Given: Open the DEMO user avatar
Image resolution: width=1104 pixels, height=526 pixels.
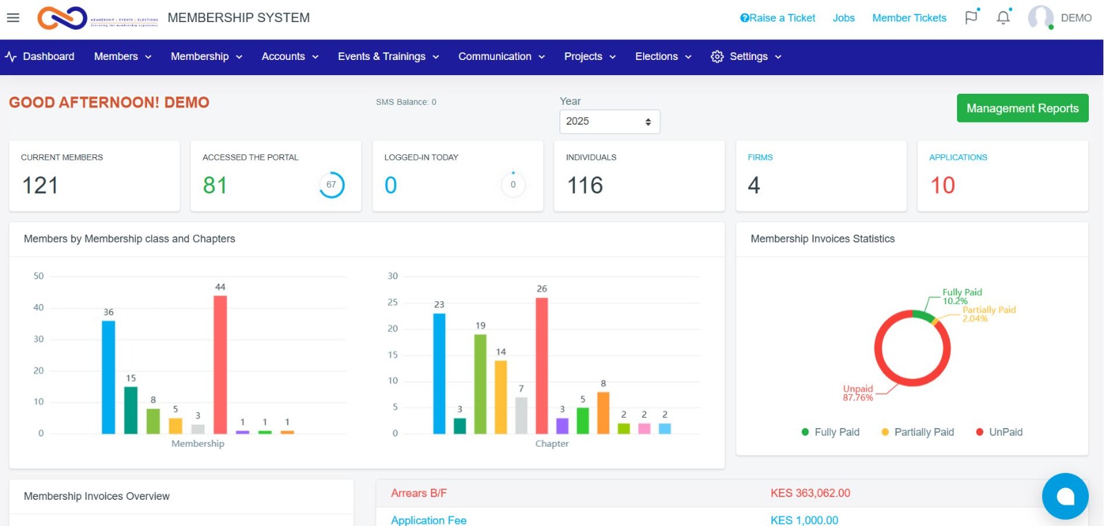Looking at the screenshot, I should point(1041,18).
